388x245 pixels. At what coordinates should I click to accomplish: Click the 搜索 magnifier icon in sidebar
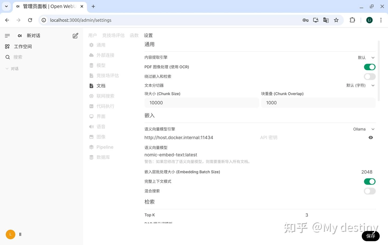pyautogui.click(x=8, y=57)
